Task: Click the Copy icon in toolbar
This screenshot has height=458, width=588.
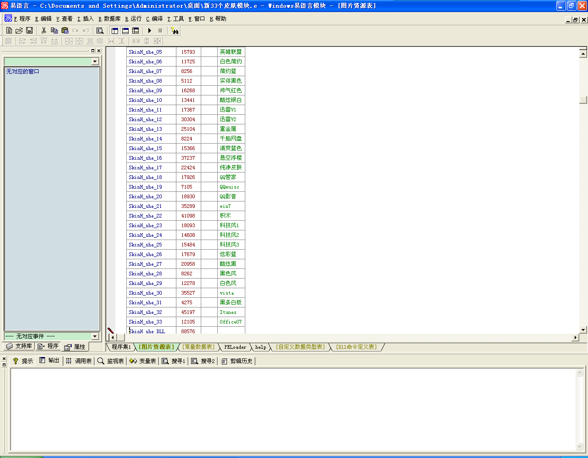Action: (54, 30)
